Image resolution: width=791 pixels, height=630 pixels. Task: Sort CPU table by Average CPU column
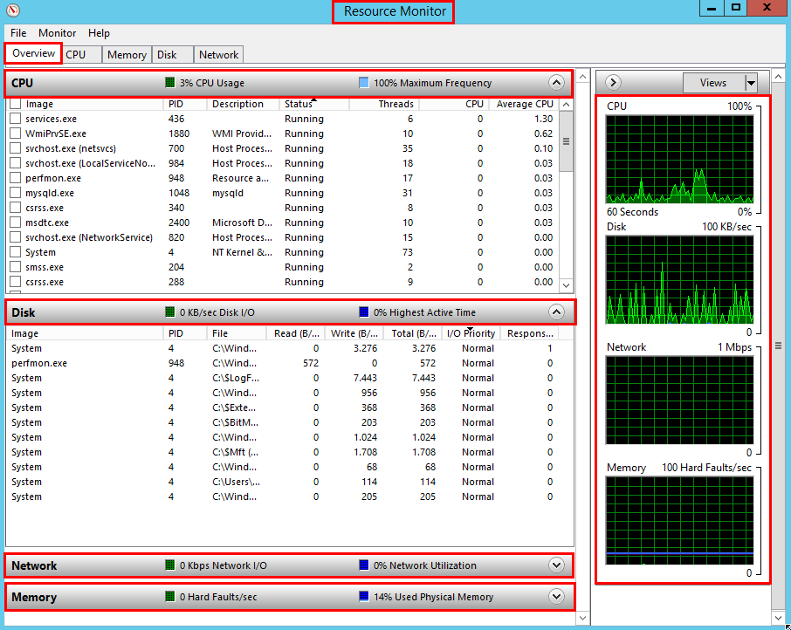(x=524, y=104)
